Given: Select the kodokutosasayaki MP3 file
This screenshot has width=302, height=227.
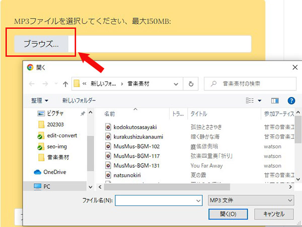Looking at the screenshot, I should coord(134,127).
